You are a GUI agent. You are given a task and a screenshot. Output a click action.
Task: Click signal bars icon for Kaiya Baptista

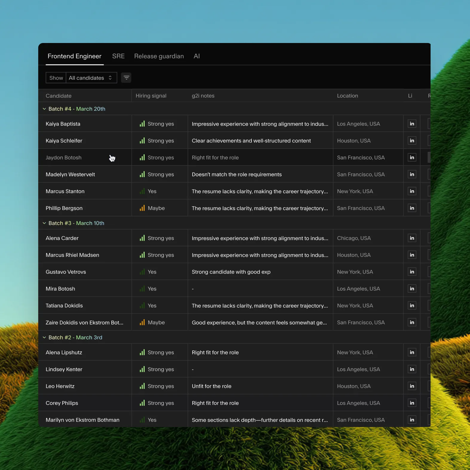pyautogui.click(x=142, y=124)
